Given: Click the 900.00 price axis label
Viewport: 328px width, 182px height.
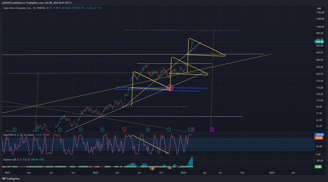Looking at the screenshot, I should (x=320, y=33).
